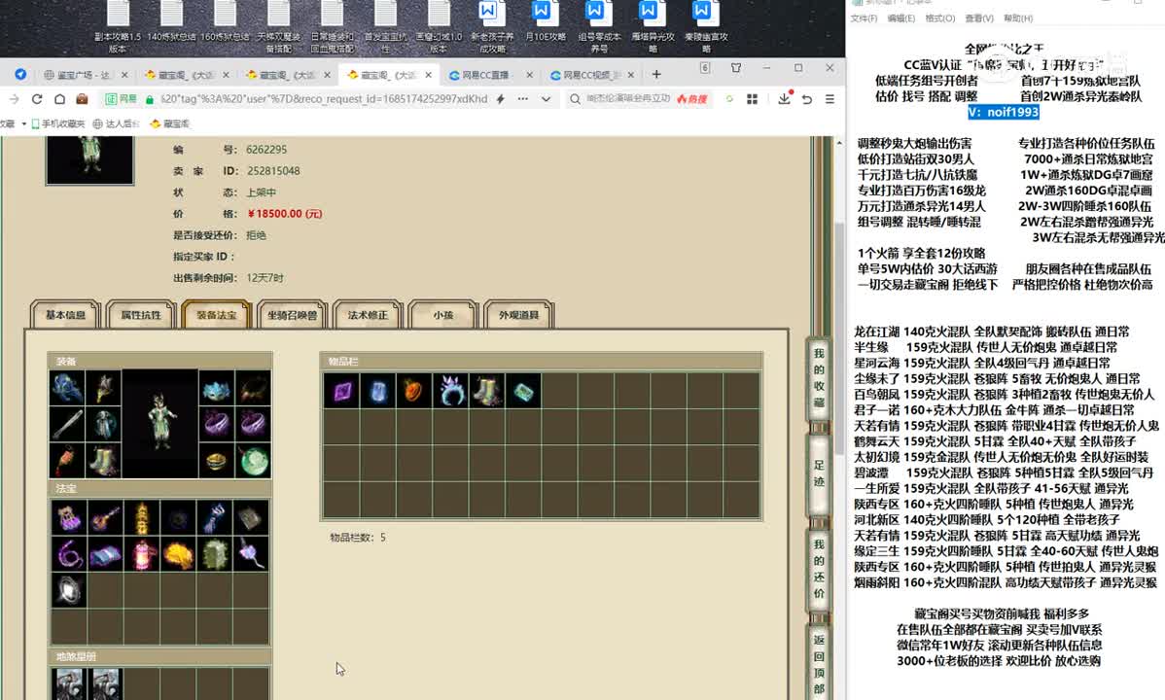Open a new browser tab
1165x700 pixels.
656,74
